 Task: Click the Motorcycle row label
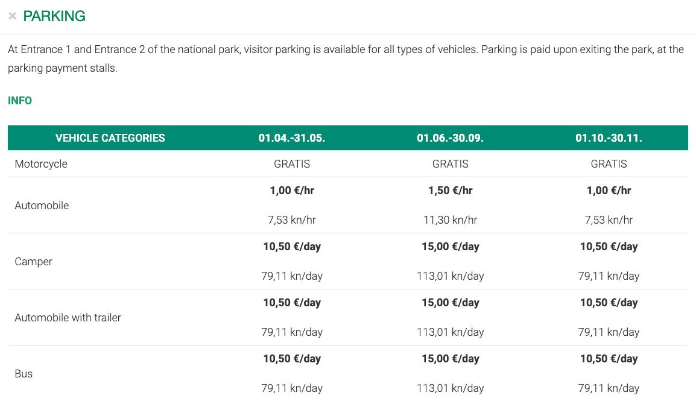tap(40, 163)
